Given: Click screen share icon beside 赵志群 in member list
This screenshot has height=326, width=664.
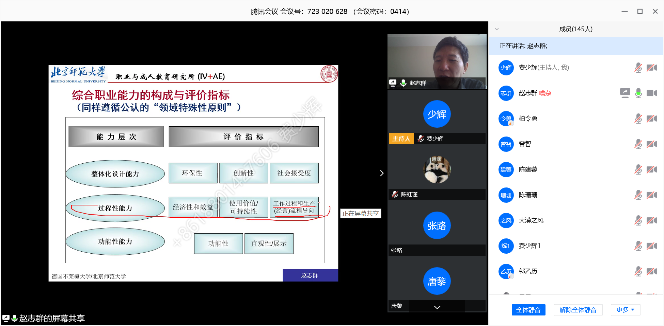Looking at the screenshot, I should coord(625,93).
